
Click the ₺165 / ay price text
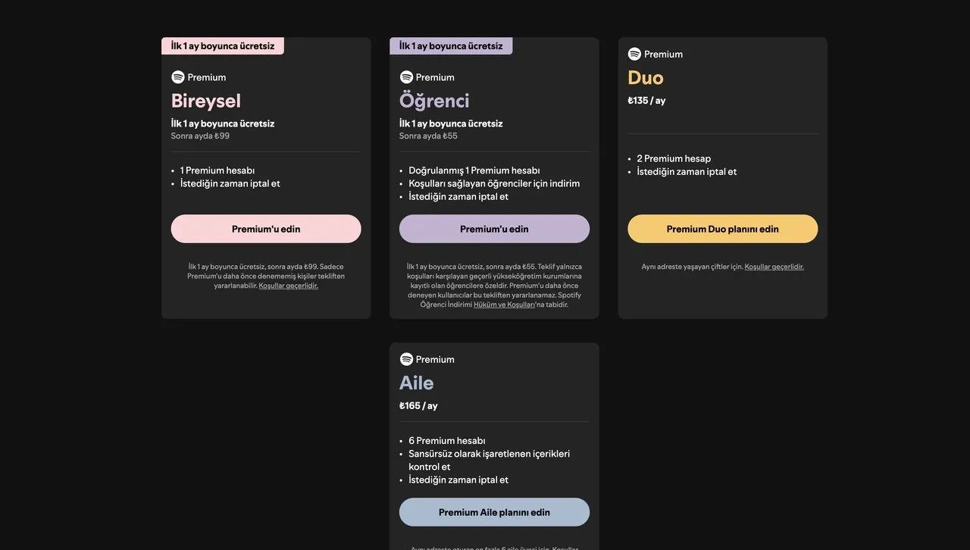tap(418, 404)
